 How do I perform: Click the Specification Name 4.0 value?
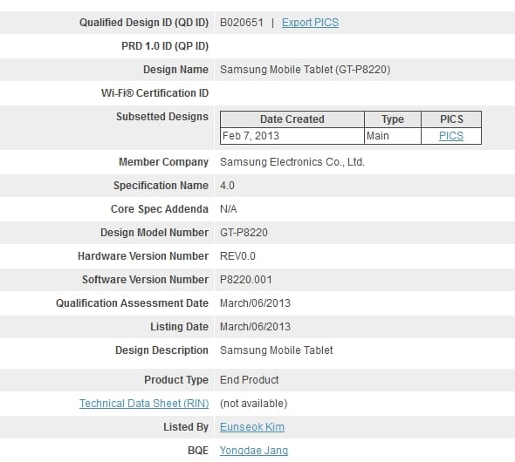[227, 186]
